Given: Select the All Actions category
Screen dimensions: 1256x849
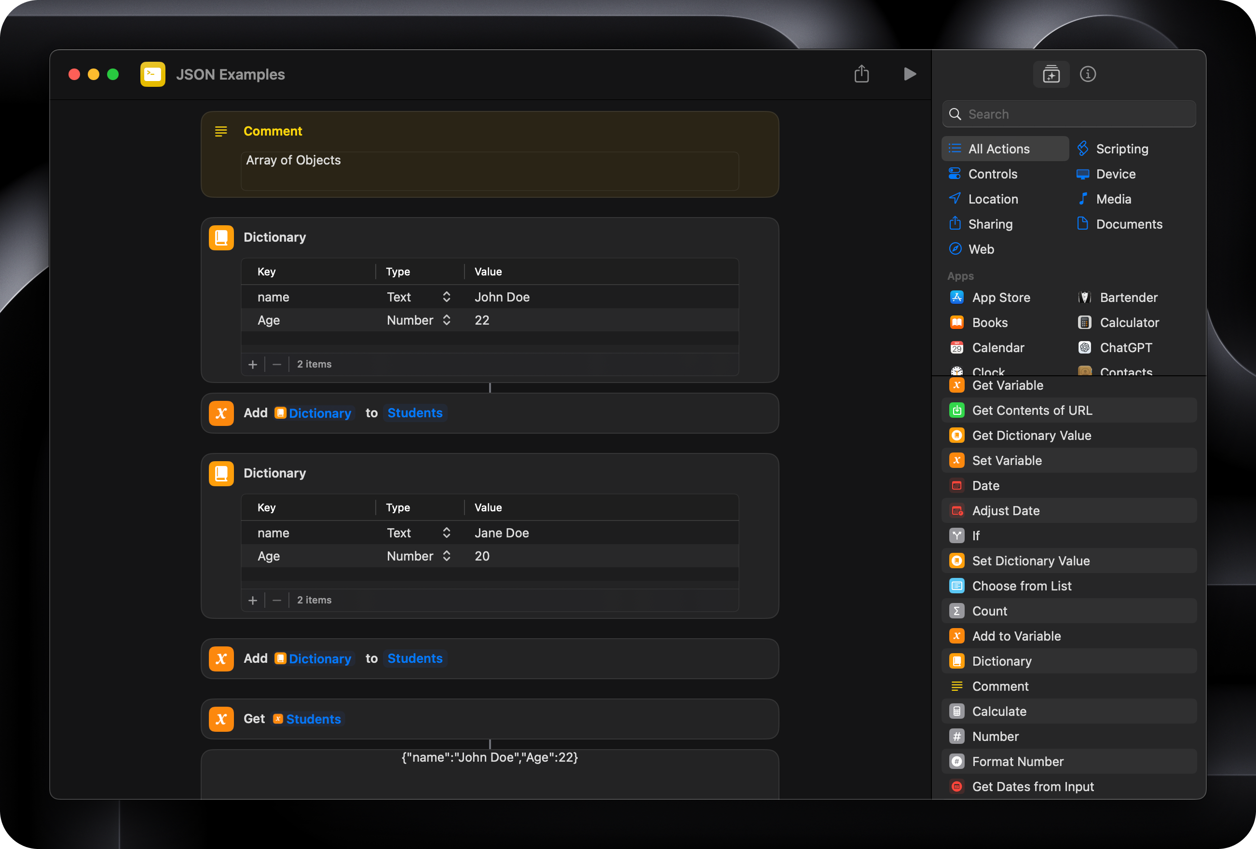Looking at the screenshot, I should (998, 149).
